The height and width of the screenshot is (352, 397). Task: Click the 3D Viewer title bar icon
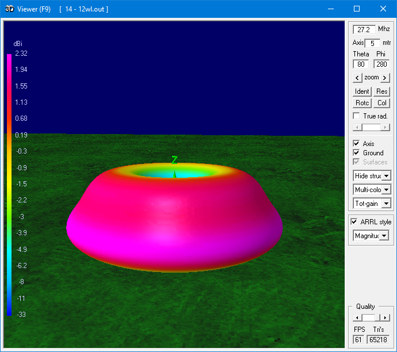pos(10,9)
